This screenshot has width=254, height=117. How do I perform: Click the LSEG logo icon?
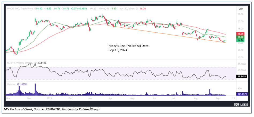tap(237, 104)
